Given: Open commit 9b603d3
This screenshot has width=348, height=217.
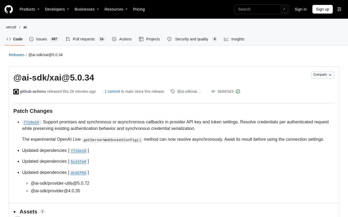Looking at the screenshot, I should 225,92.
